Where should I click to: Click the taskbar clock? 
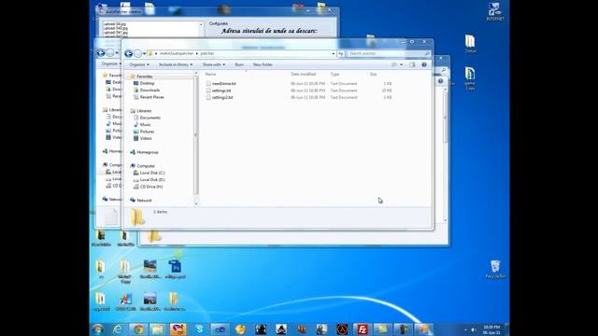click(x=491, y=329)
